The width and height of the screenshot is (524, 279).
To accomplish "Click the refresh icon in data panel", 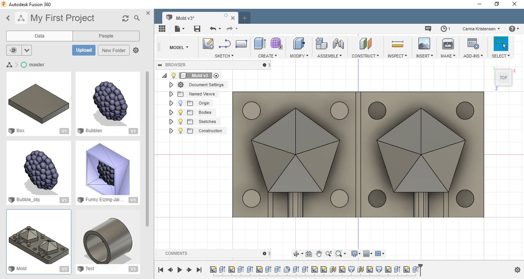I will tap(125, 18).
